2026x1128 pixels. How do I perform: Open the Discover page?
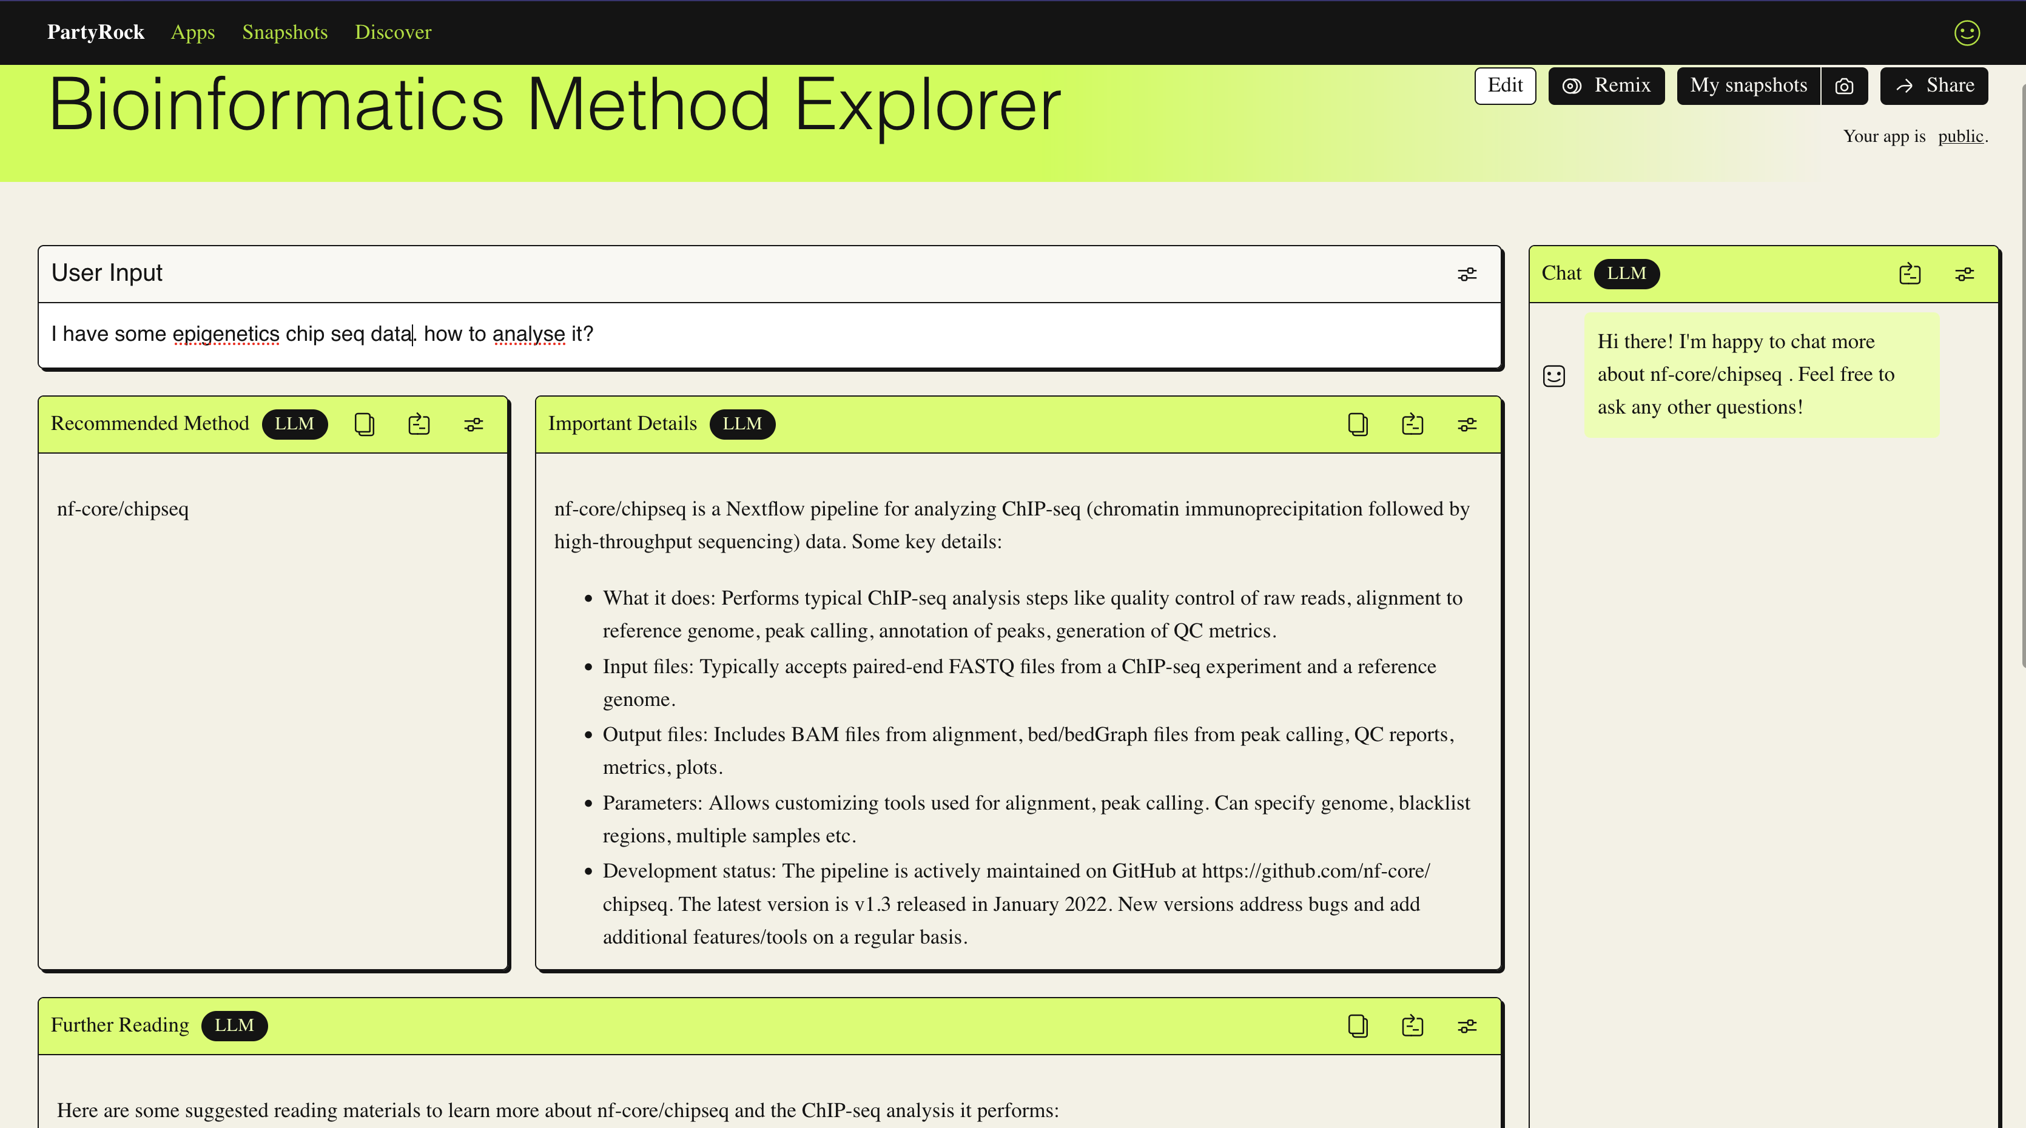(x=392, y=32)
